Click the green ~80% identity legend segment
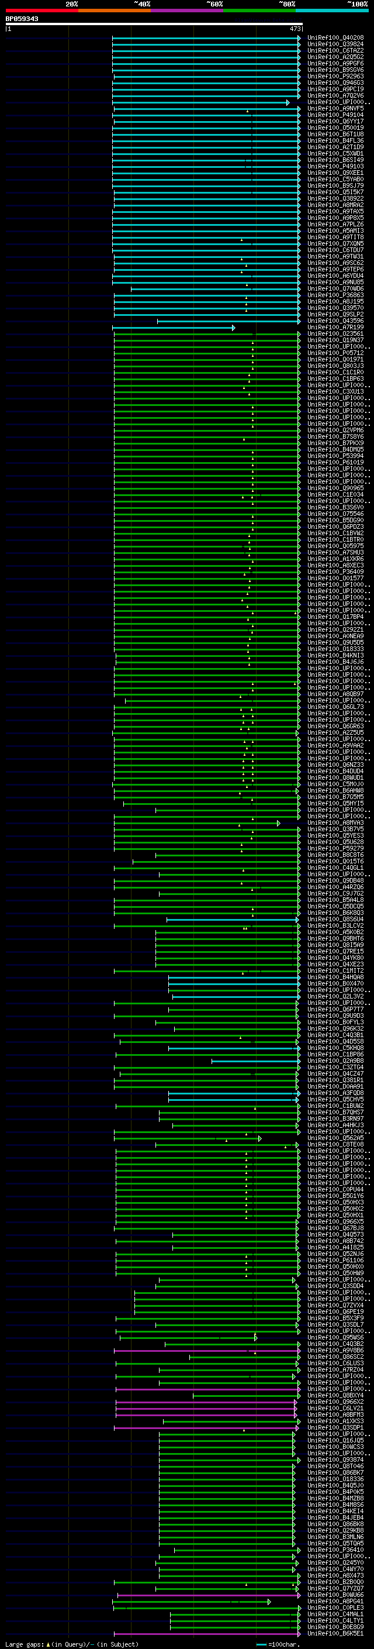This screenshot has width=374, height=1649. pos(259,11)
